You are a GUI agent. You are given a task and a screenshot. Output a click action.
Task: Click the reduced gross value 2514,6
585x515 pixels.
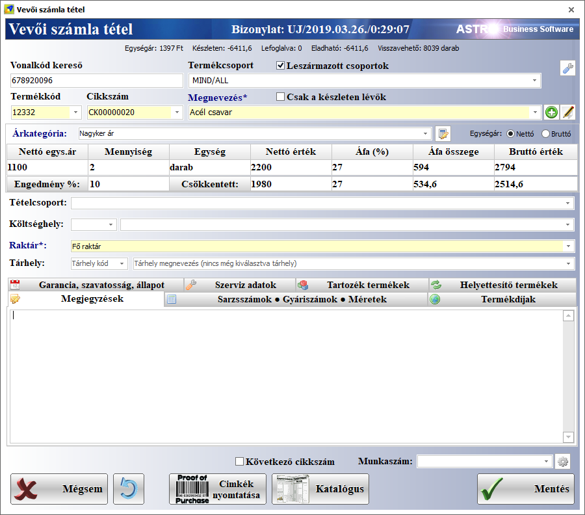pyautogui.click(x=536, y=184)
